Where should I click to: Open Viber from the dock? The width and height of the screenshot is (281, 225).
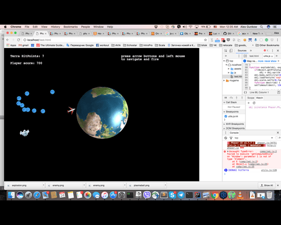147,195
